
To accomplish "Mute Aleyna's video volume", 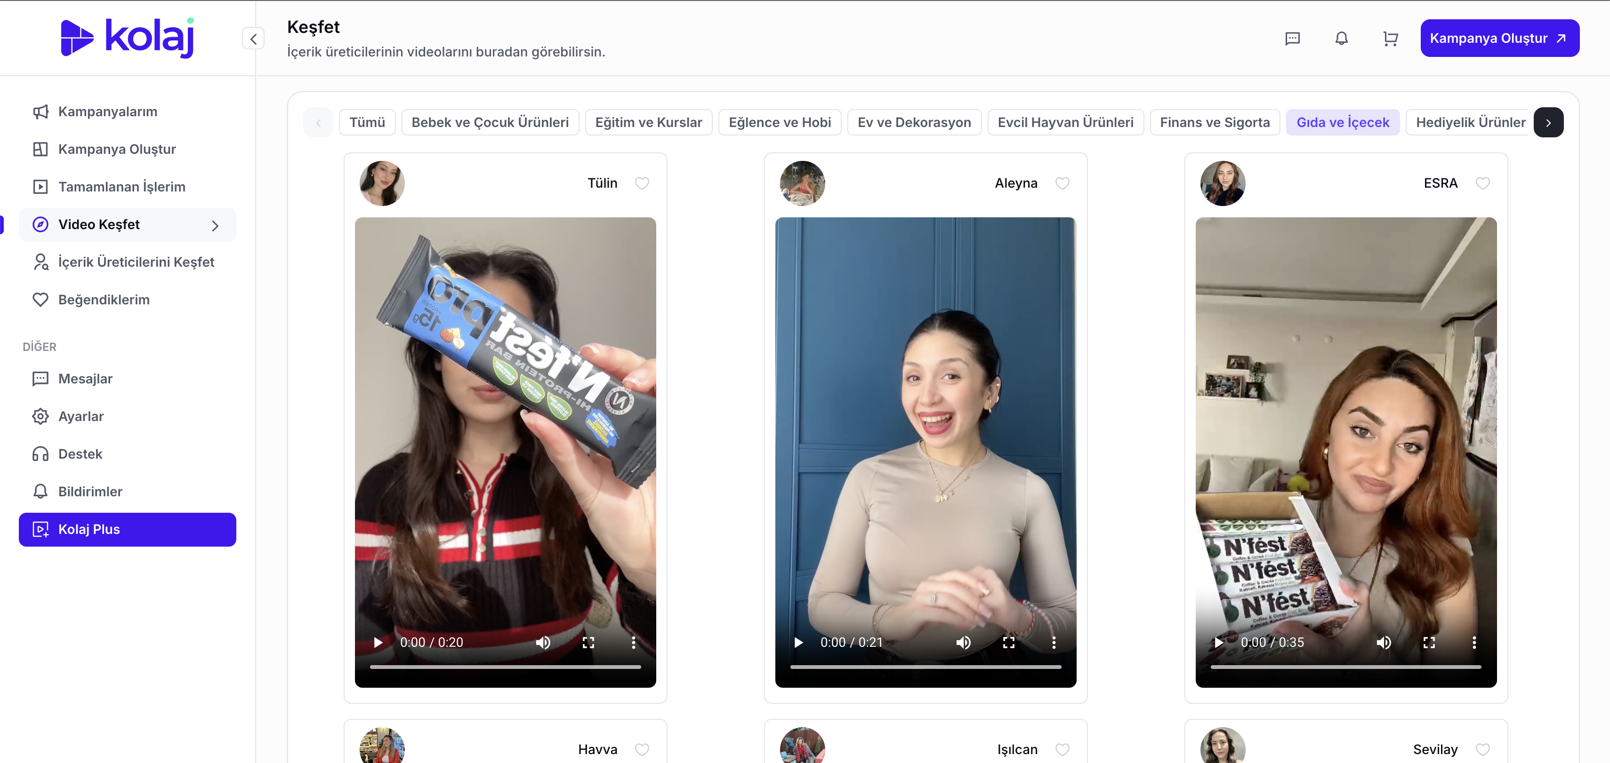I will pos(964,643).
